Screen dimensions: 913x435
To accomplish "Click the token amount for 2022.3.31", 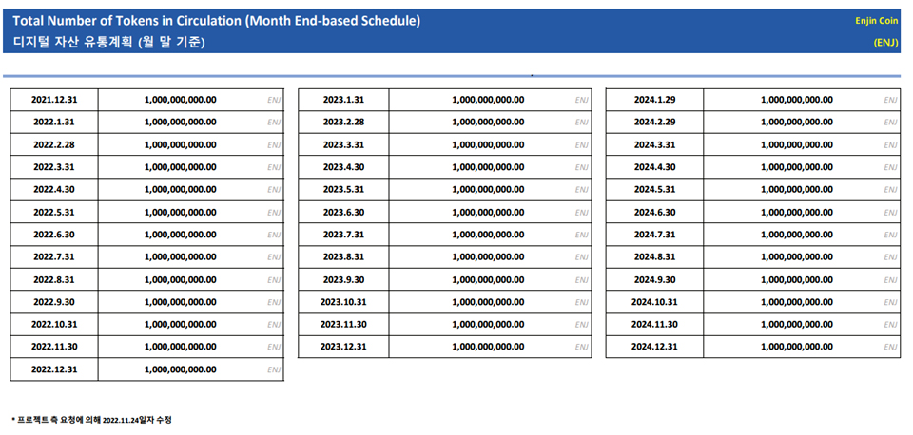I will [181, 166].
